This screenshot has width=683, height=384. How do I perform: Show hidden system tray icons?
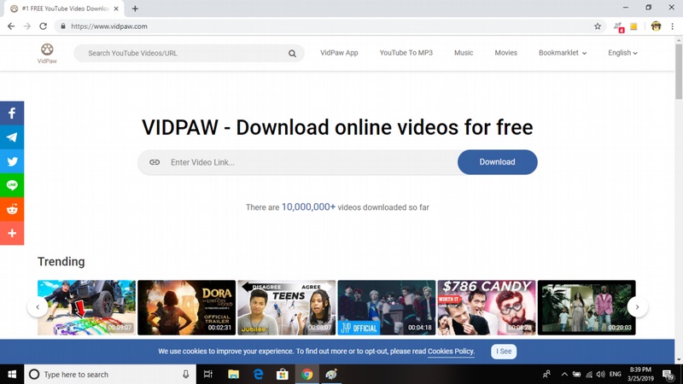[564, 374]
